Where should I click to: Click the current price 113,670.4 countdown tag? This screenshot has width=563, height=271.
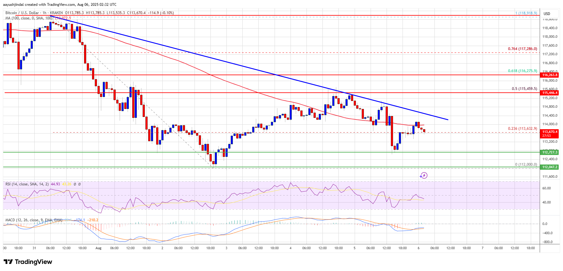tap(550, 134)
